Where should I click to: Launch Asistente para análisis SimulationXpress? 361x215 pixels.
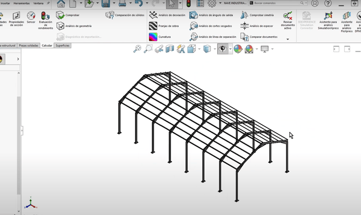tap(328, 21)
